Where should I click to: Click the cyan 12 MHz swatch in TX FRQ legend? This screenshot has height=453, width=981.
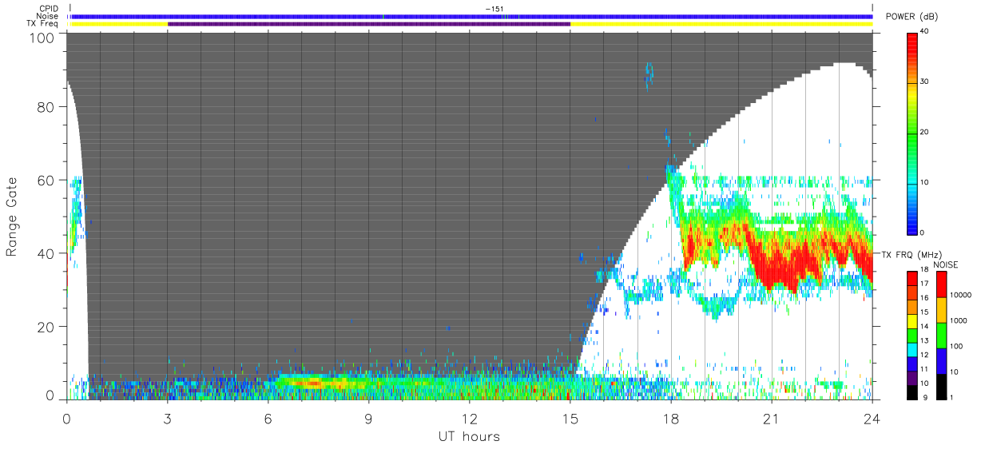click(913, 349)
